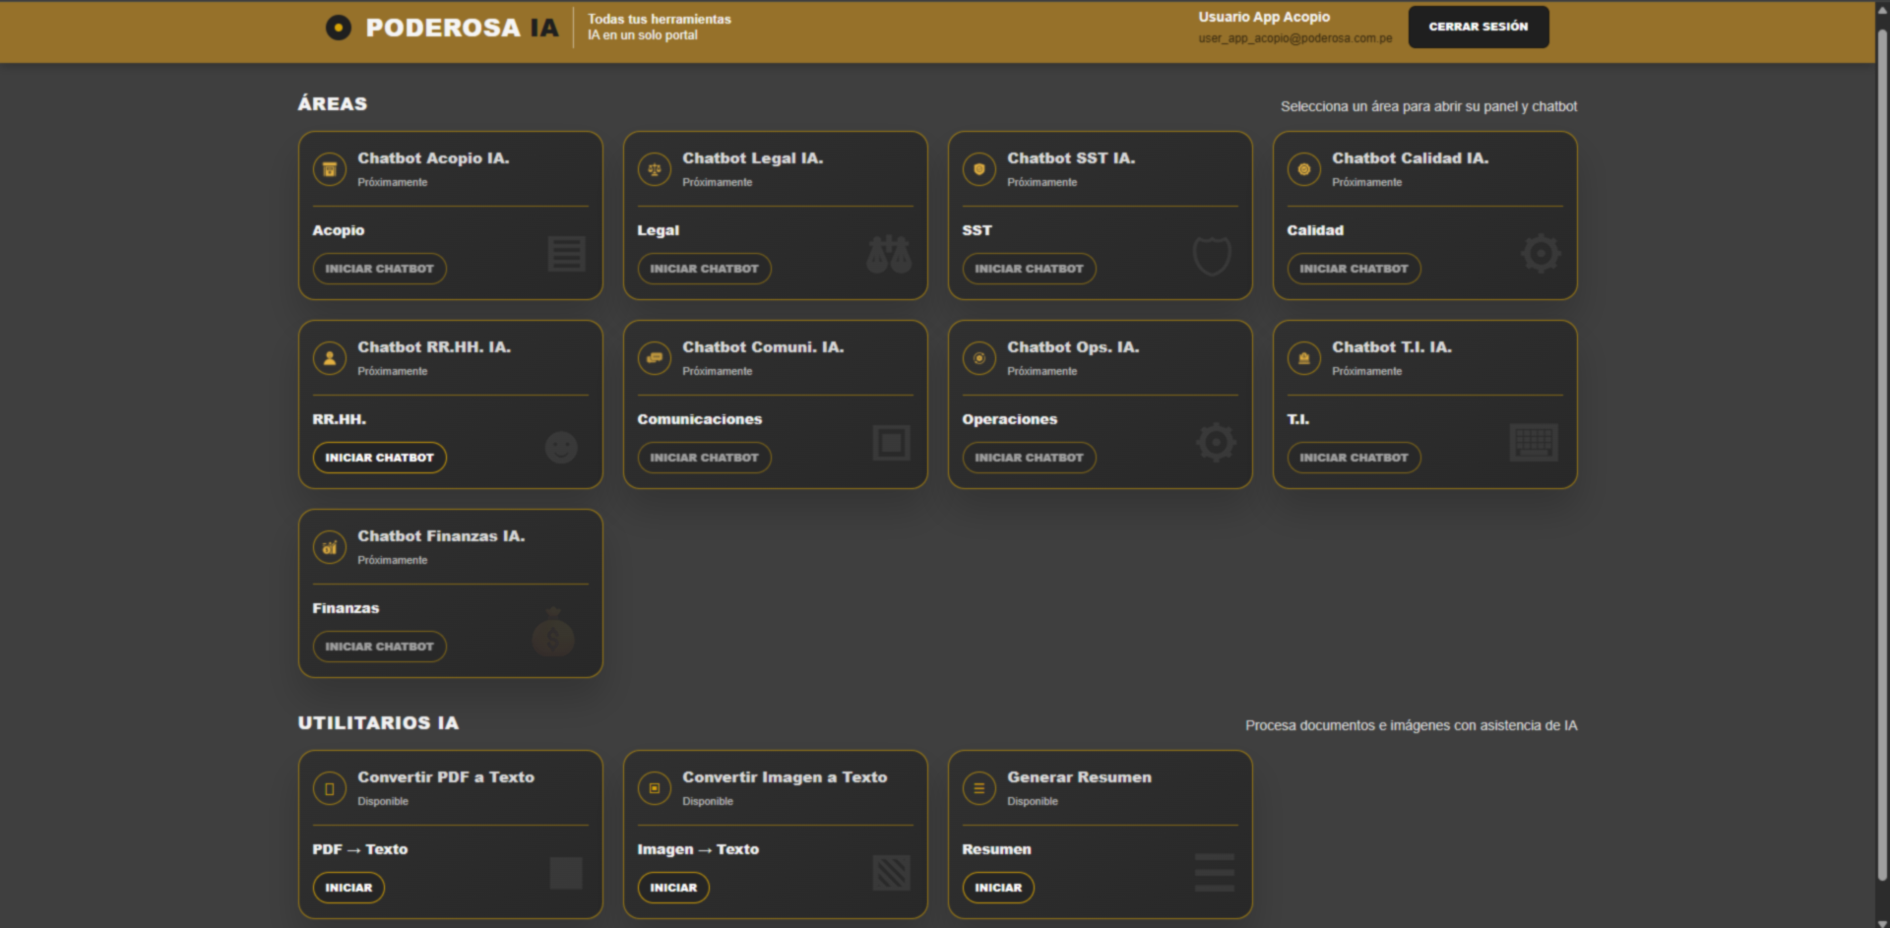Click the Chatbot Finanzas IA chart icon

[x=330, y=547]
